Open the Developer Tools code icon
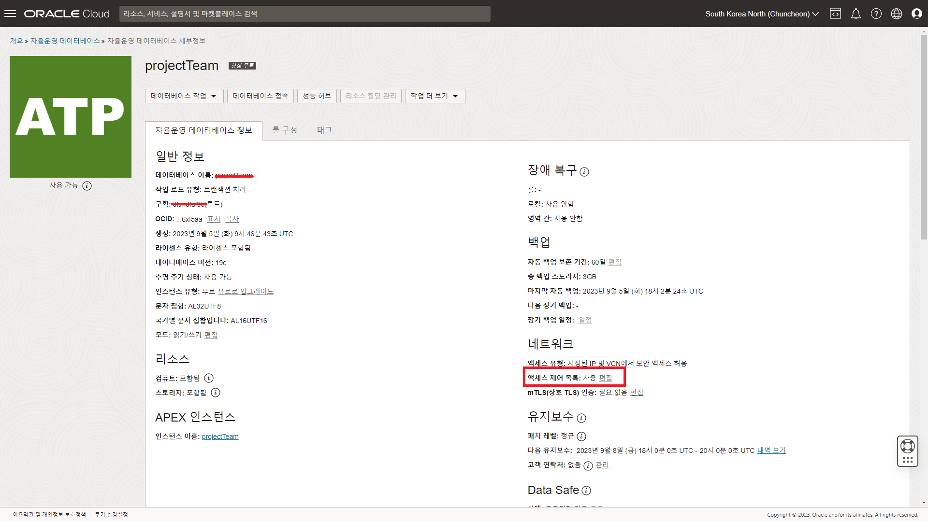The height and width of the screenshot is (521, 928). click(836, 14)
